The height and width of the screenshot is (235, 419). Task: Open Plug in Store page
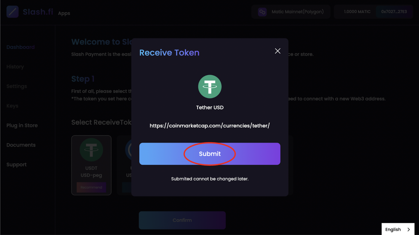[x=22, y=125]
